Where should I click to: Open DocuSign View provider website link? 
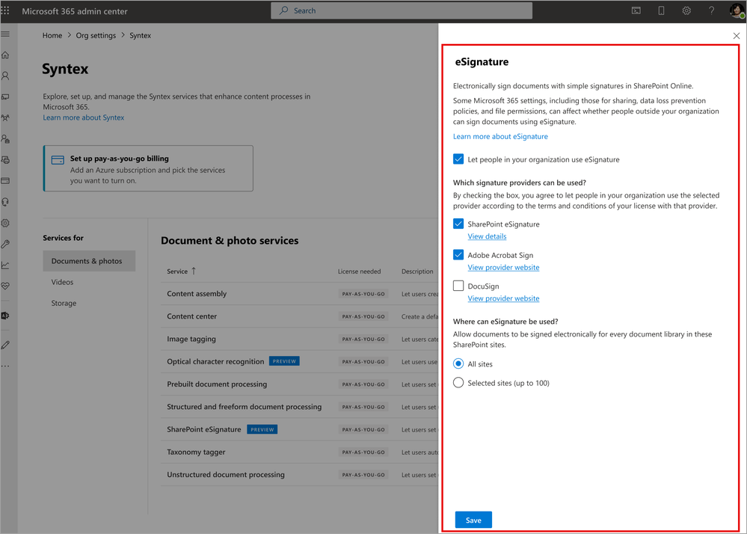tap(503, 298)
